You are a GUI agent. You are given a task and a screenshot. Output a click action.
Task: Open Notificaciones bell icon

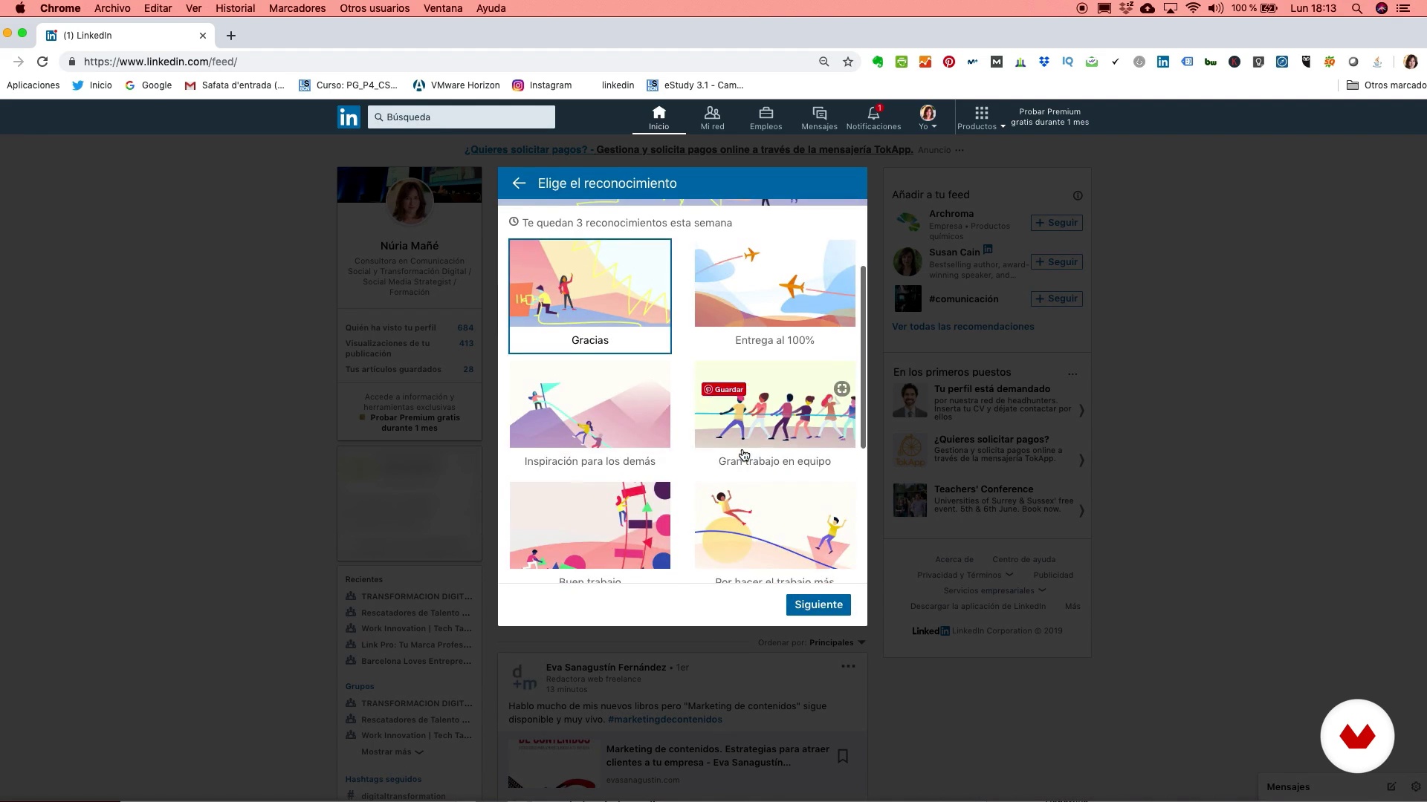point(873,117)
